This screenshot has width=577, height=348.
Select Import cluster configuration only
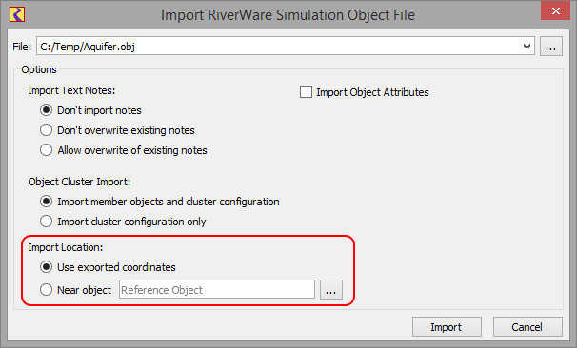(46, 222)
